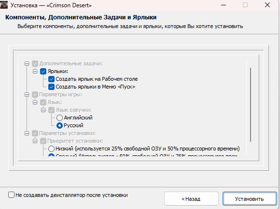Go back with the «Назад button
Screen dimensions: 280x209
191,199
